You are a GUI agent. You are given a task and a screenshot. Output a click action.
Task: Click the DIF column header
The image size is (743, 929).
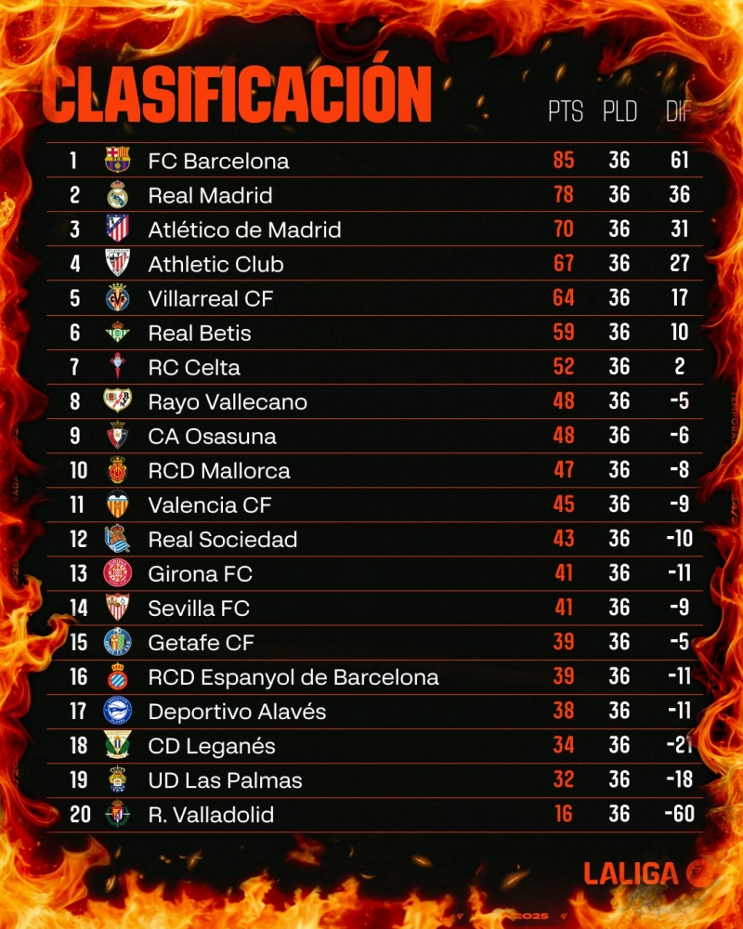[679, 112]
